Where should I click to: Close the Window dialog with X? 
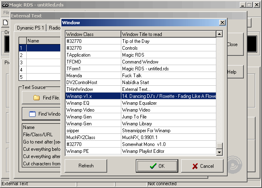[x=222, y=23]
